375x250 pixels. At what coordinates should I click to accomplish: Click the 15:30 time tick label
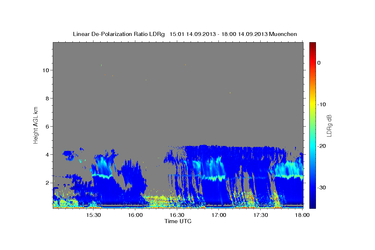click(93, 215)
